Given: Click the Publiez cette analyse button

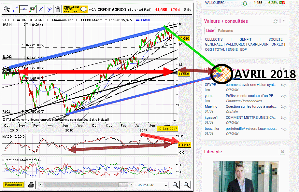Looking at the screenshot, I should click(x=75, y=9).
